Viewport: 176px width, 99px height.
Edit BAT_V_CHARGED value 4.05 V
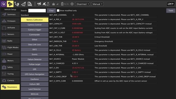coord(75,63)
